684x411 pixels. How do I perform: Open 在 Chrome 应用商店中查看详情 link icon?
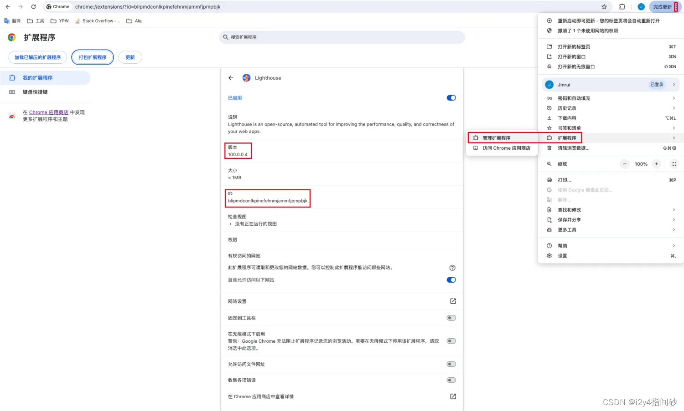point(453,396)
